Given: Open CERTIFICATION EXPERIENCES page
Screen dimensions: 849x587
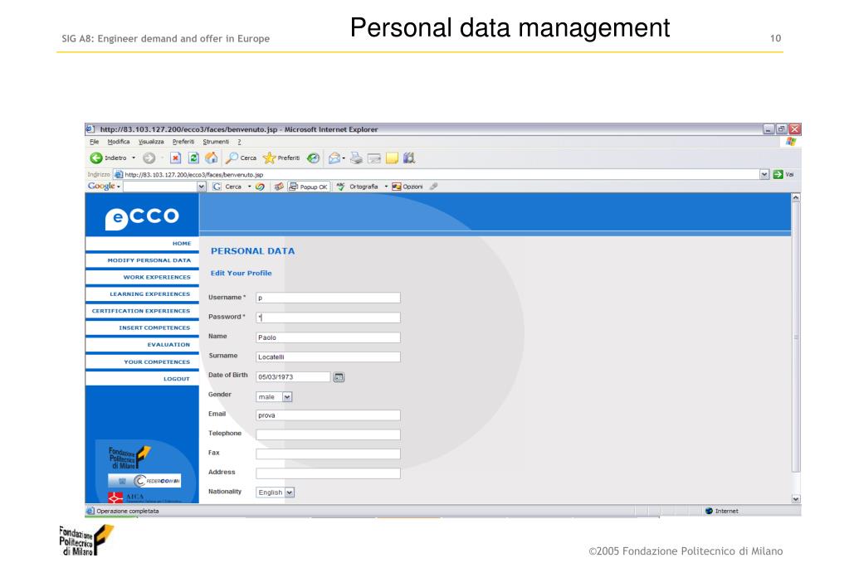Looking at the screenshot, I should coord(142,311).
